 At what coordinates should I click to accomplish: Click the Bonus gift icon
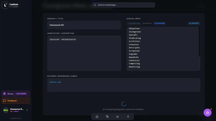coord(4,94)
